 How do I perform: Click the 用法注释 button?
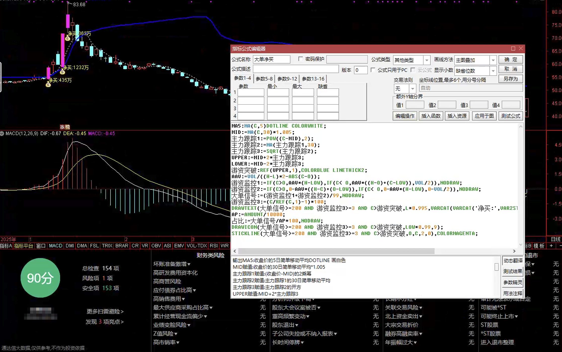tap(513, 293)
